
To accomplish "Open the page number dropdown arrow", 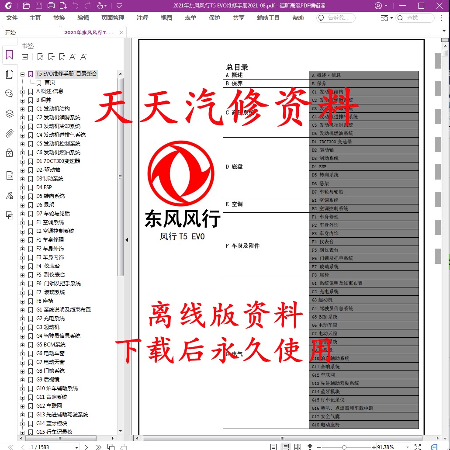I will coord(76,447).
